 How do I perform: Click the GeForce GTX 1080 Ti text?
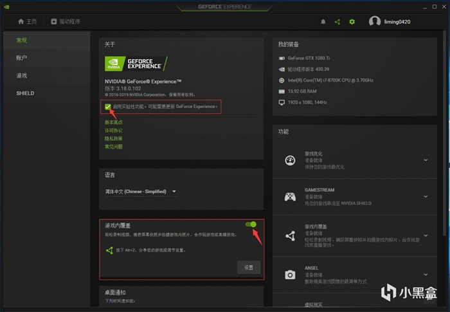click(309, 59)
